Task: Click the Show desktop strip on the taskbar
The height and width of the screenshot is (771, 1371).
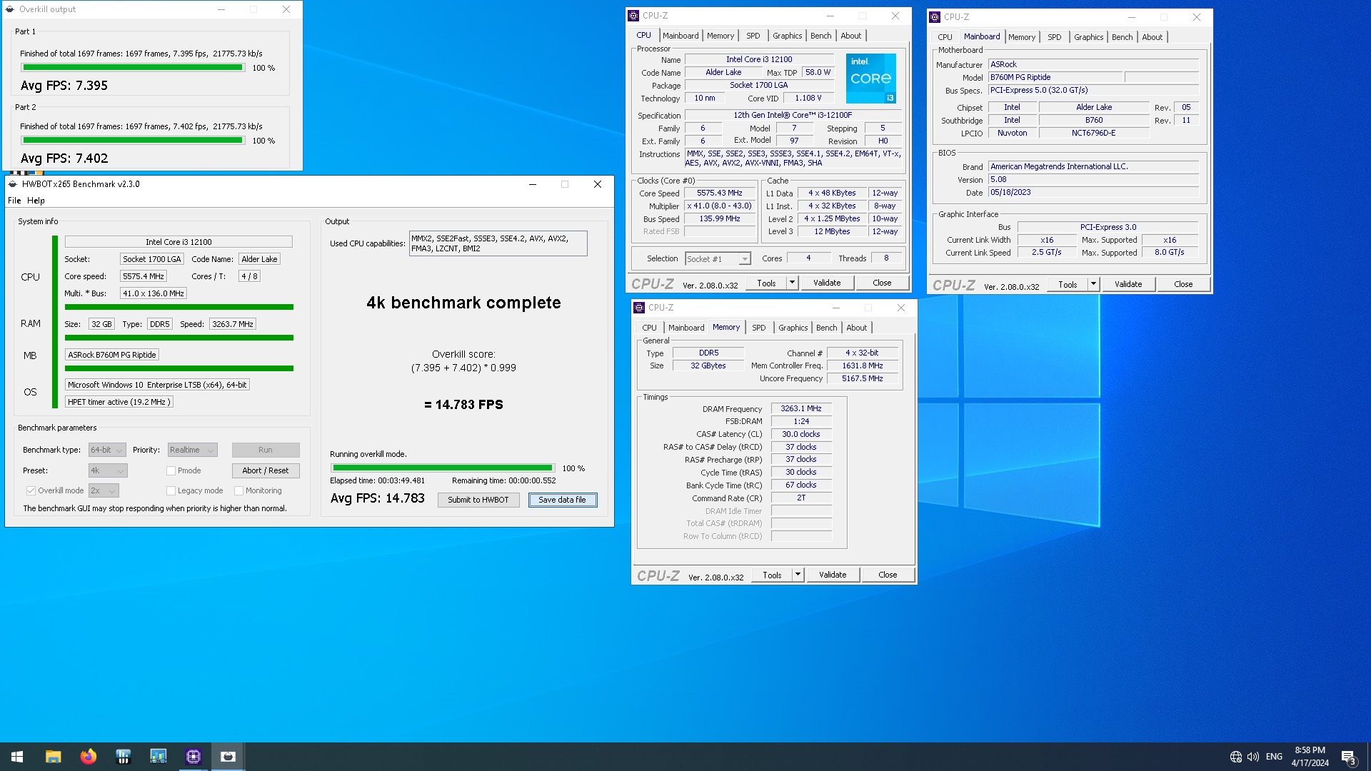Action: (1368, 757)
